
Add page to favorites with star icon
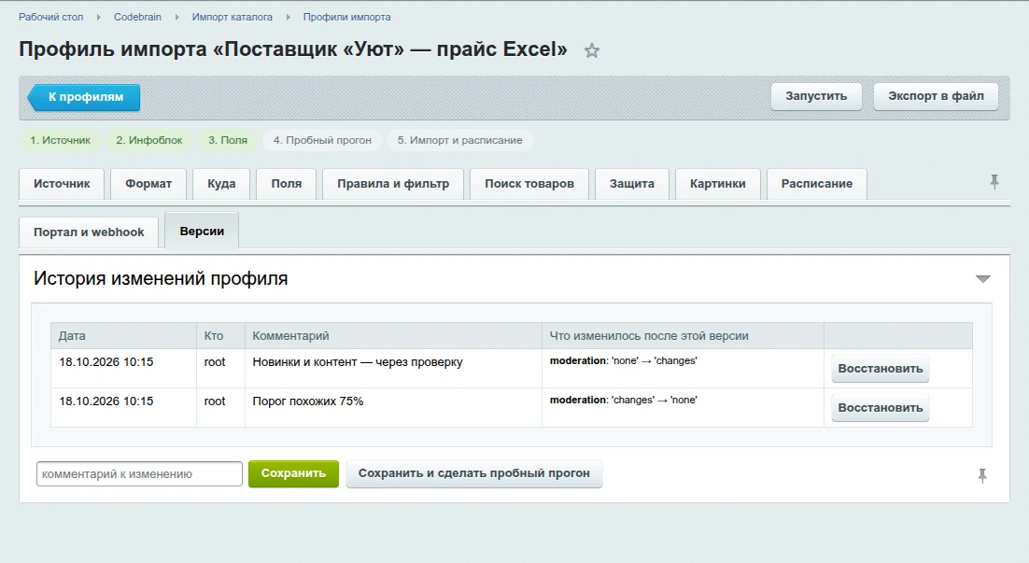pyautogui.click(x=592, y=50)
